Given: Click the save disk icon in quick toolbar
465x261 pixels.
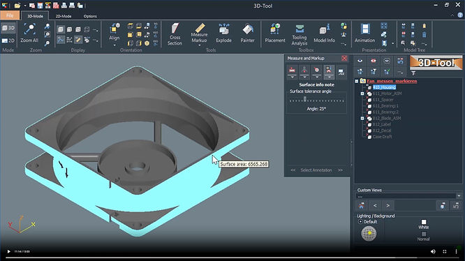Looking at the screenshot, I should [40, 6].
